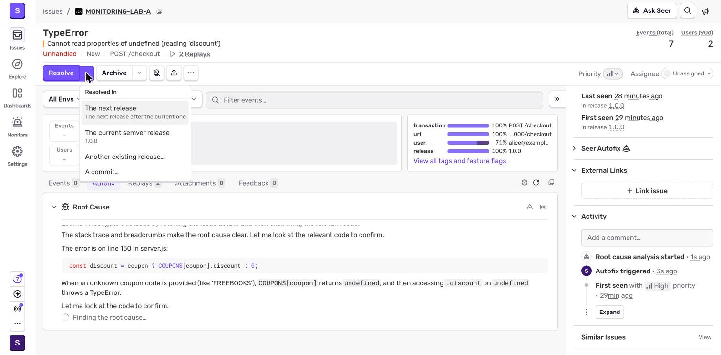This screenshot has height=355, width=721.
Task: Click the help question mark icon
Action: click(x=525, y=183)
